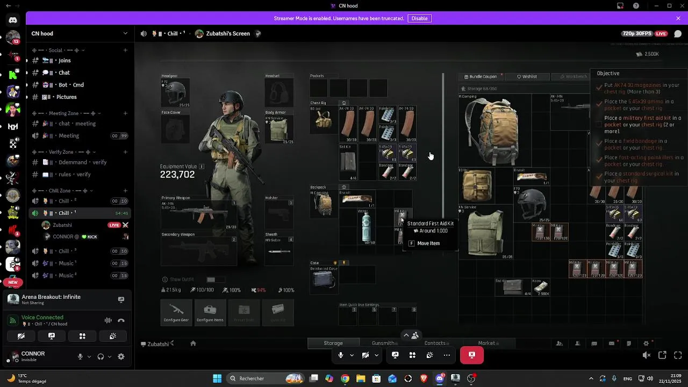Click the taskbar Rechercher search box

click(x=264, y=378)
